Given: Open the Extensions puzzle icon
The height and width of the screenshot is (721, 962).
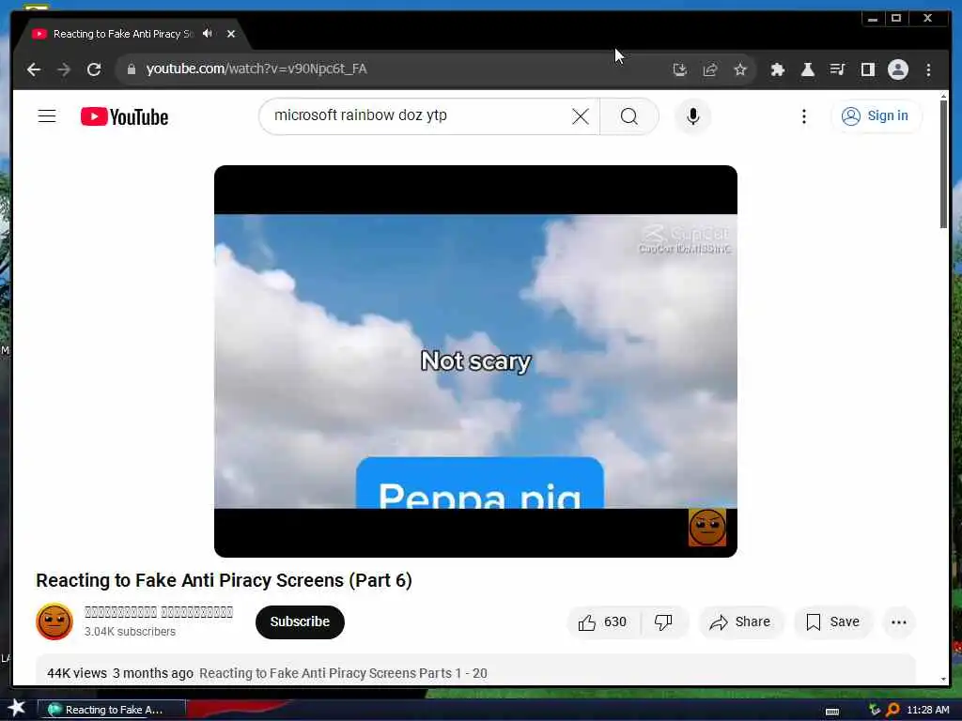Looking at the screenshot, I should [777, 69].
